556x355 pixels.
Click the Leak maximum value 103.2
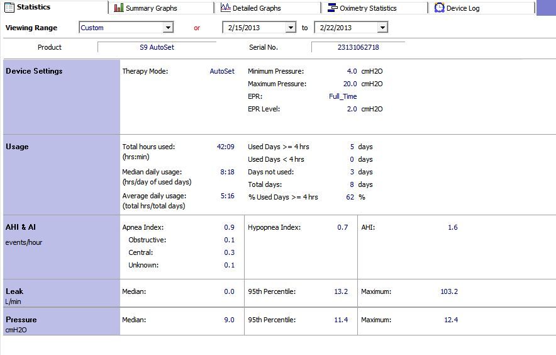[449, 291]
